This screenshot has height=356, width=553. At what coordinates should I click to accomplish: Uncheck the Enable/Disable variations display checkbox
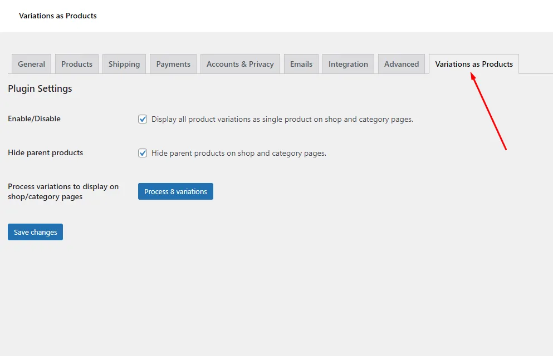(x=143, y=119)
